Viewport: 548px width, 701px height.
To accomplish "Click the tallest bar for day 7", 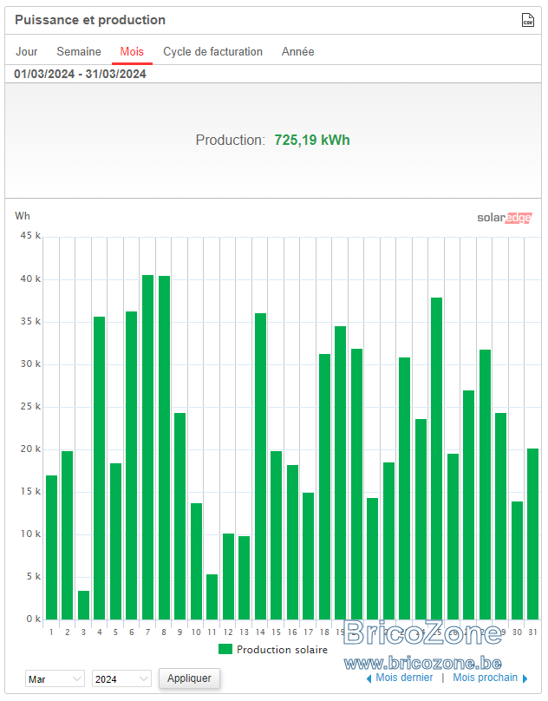I will (x=148, y=447).
